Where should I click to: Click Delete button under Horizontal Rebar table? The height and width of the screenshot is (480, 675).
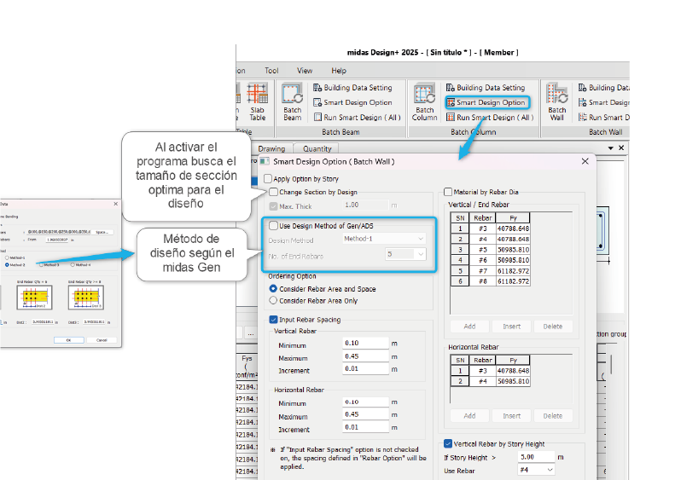[x=552, y=416]
